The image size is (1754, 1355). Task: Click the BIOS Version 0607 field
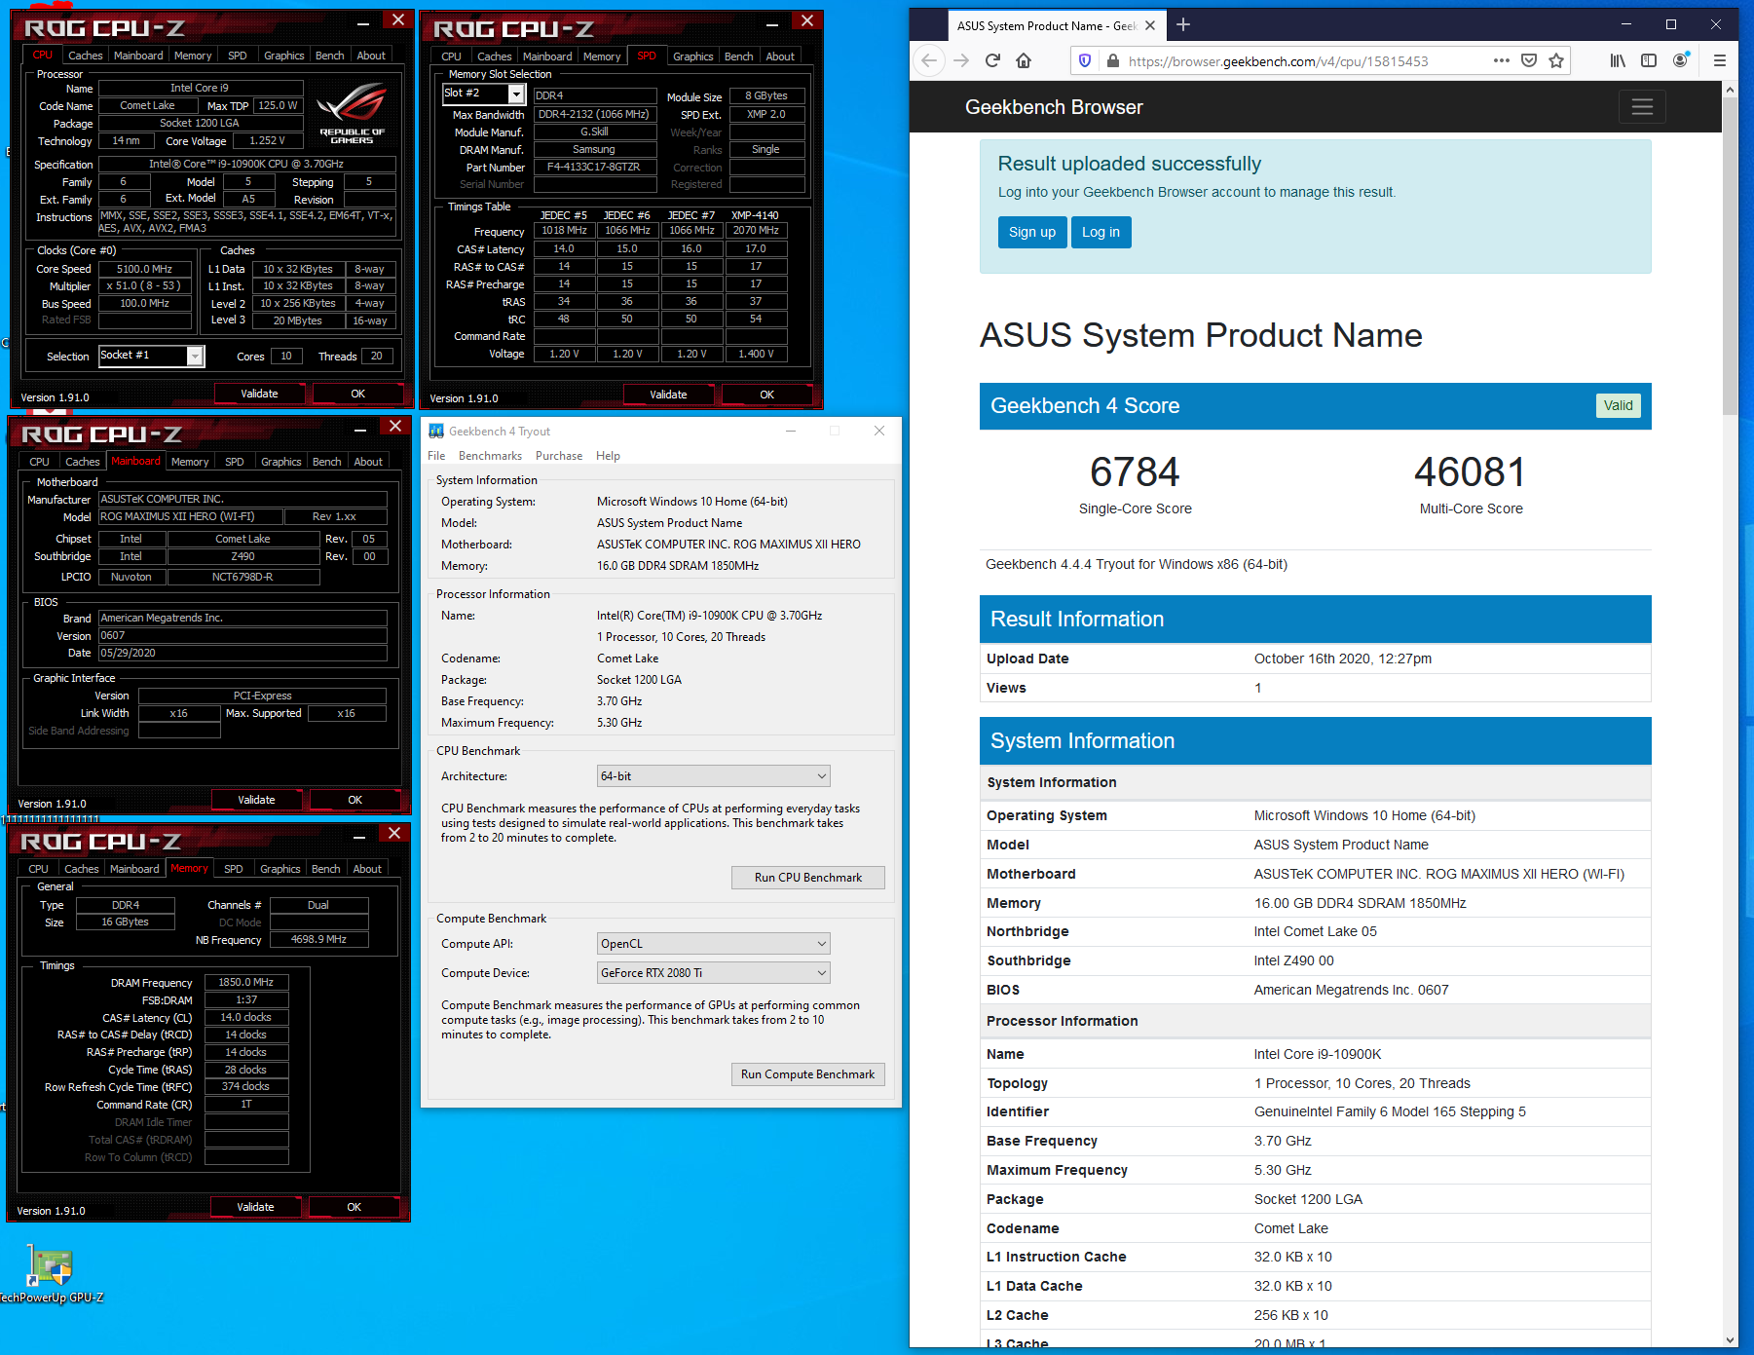[x=243, y=635]
